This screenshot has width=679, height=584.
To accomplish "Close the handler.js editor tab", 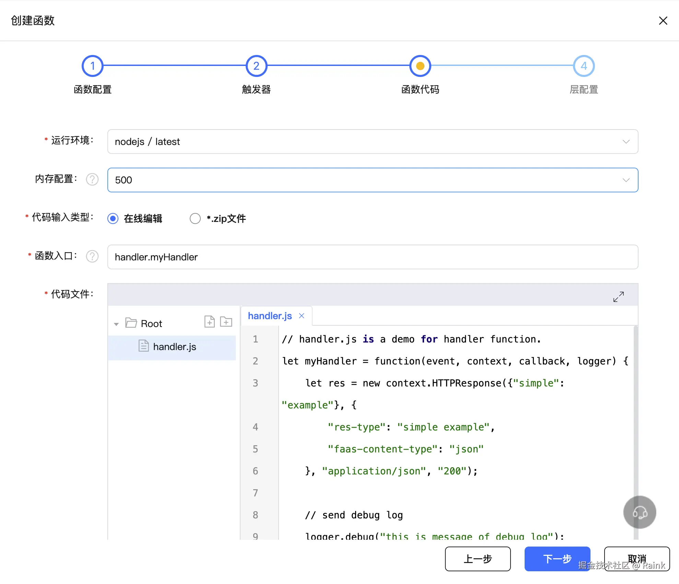I will coord(302,316).
